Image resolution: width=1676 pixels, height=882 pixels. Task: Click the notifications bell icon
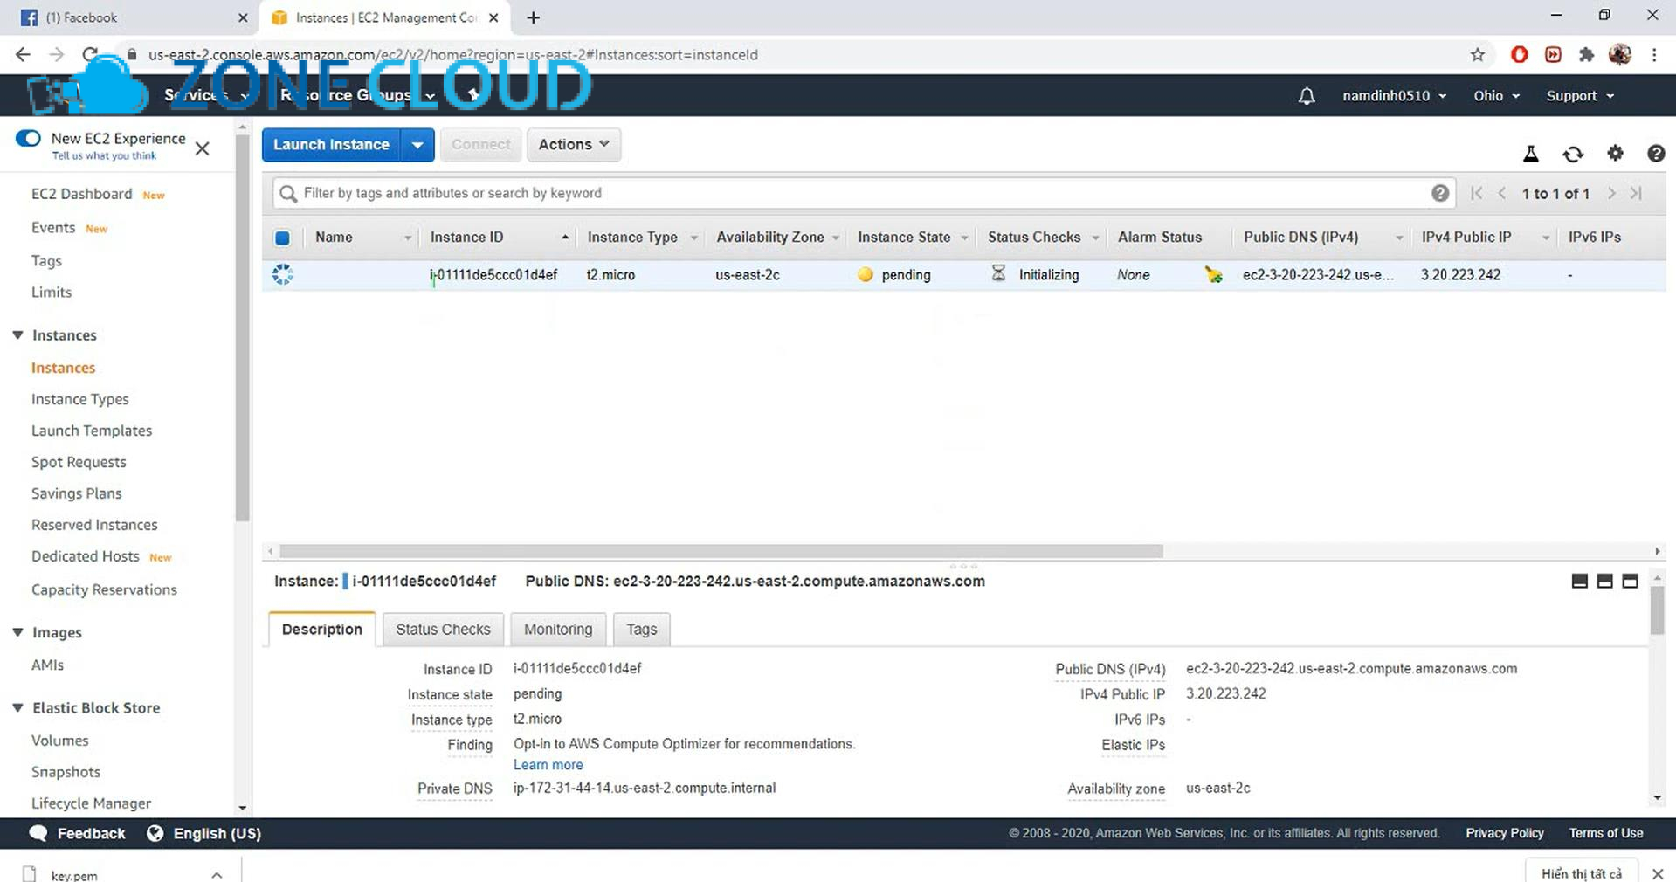click(x=1306, y=95)
